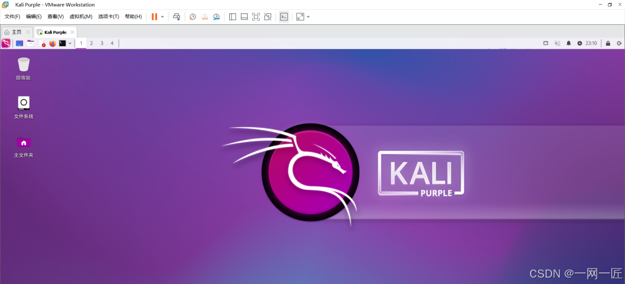
Task: Minimize the VMware Workstation window
Action: click(600, 5)
